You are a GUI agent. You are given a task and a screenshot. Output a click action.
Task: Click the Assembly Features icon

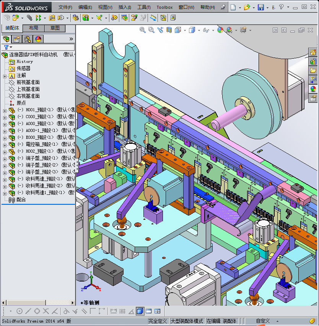point(86,18)
